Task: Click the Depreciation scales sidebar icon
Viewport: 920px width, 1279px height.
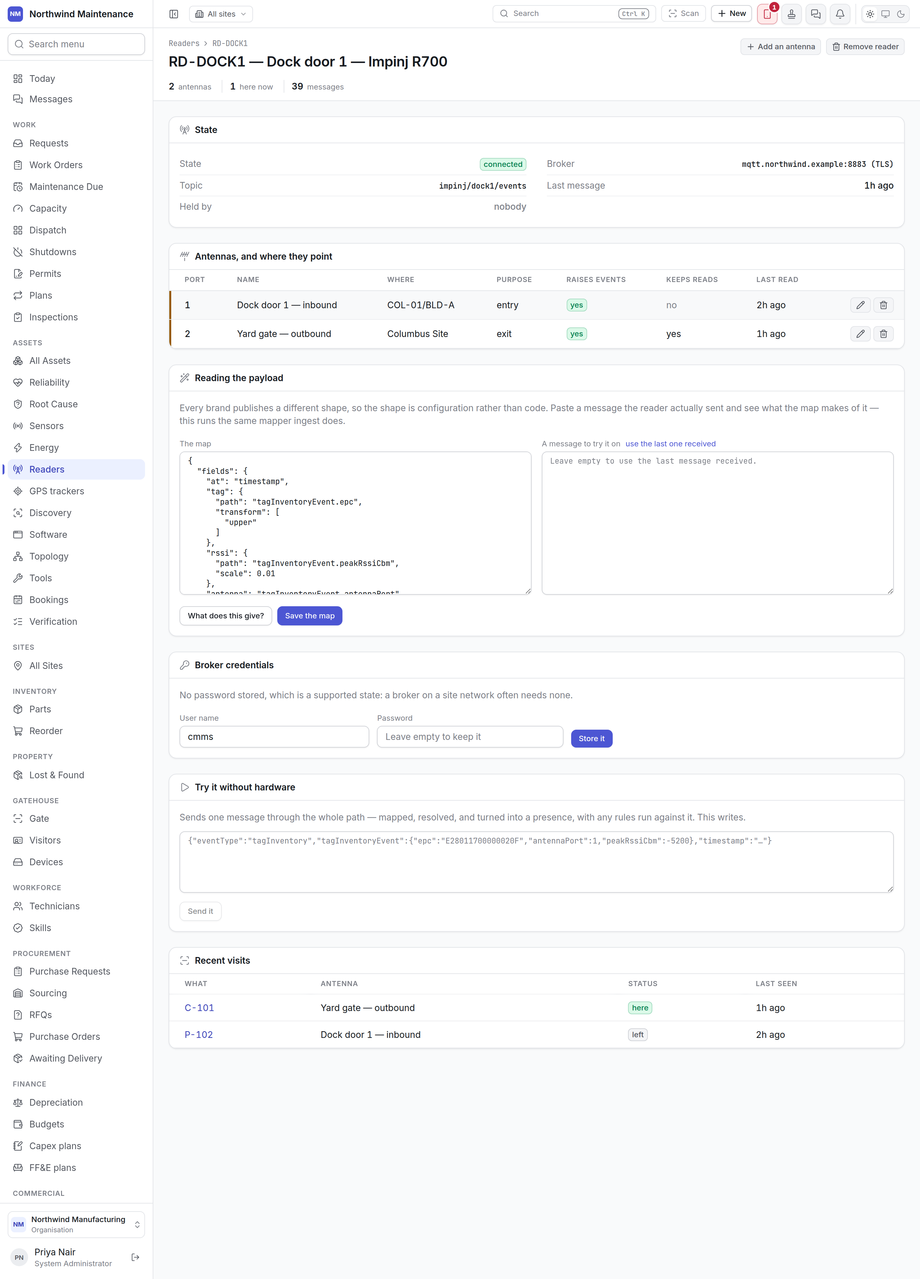Action: coord(18,1102)
